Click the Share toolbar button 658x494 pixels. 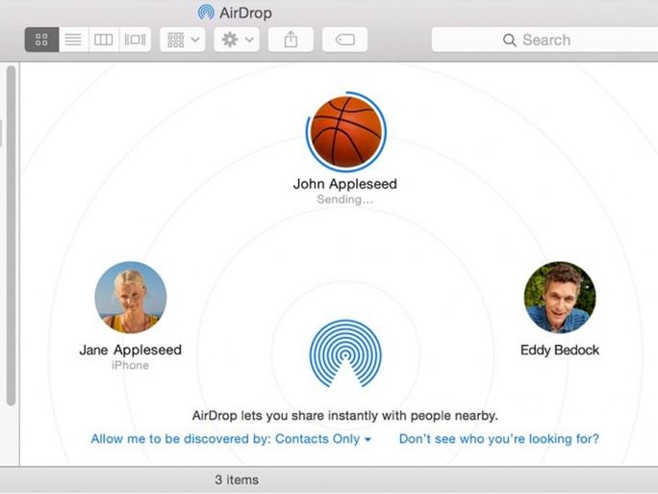(291, 39)
